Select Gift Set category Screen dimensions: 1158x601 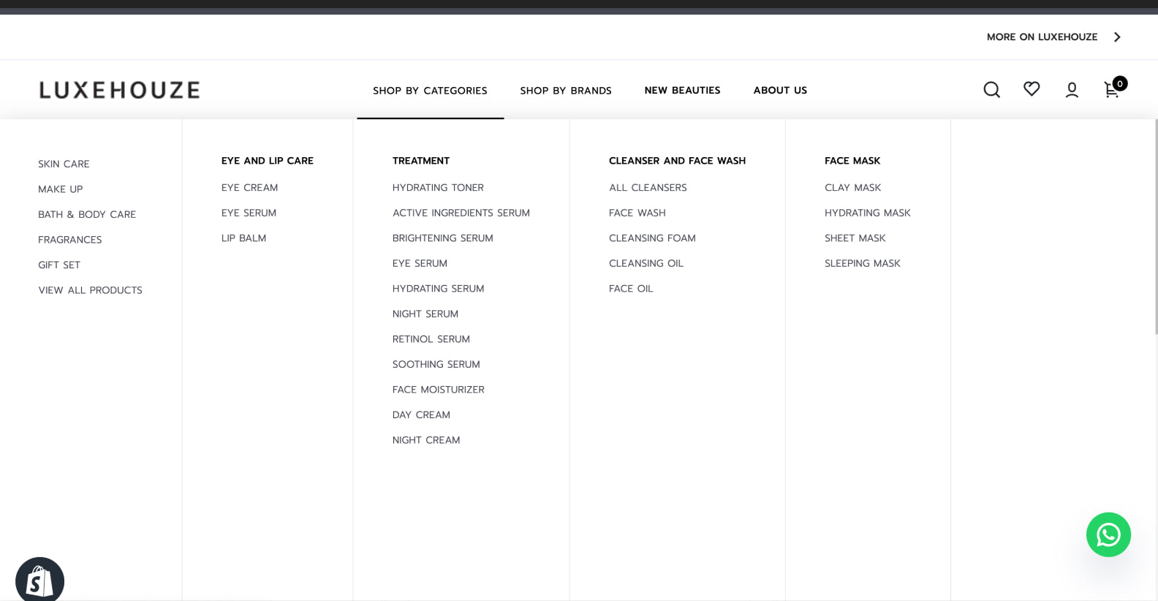(59, 265)
